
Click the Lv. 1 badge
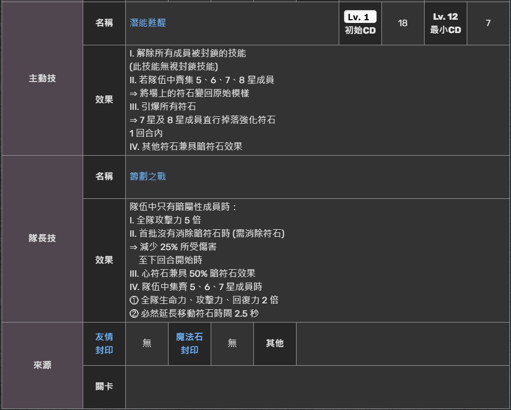(x=360, y=17)
